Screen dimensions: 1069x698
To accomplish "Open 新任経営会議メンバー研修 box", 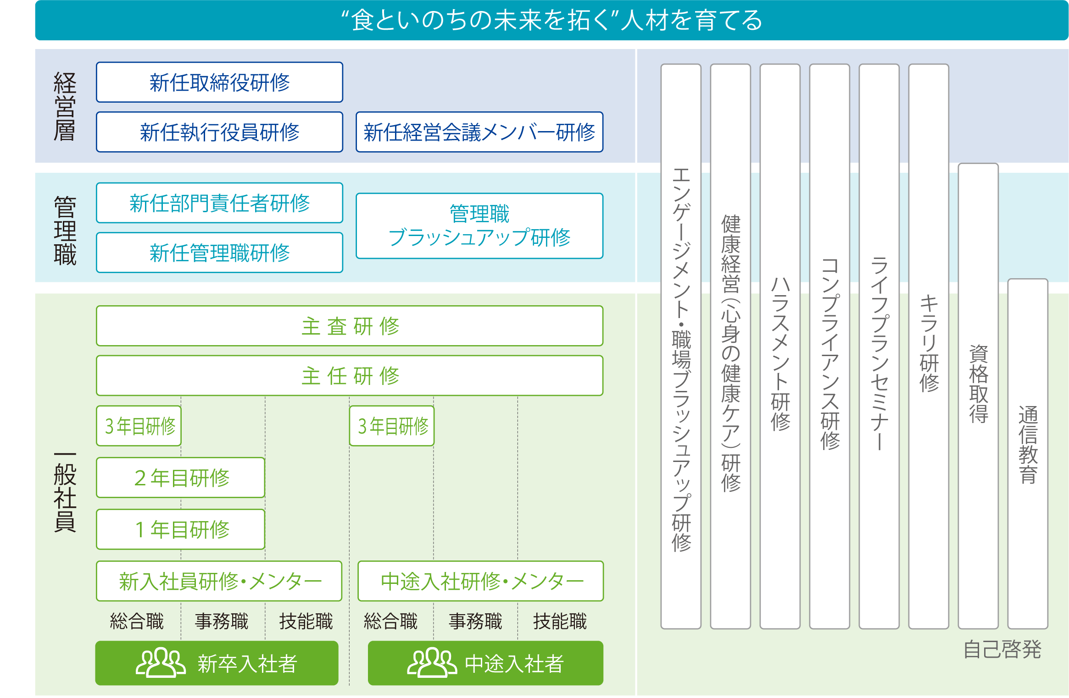I will click(479, 132).
